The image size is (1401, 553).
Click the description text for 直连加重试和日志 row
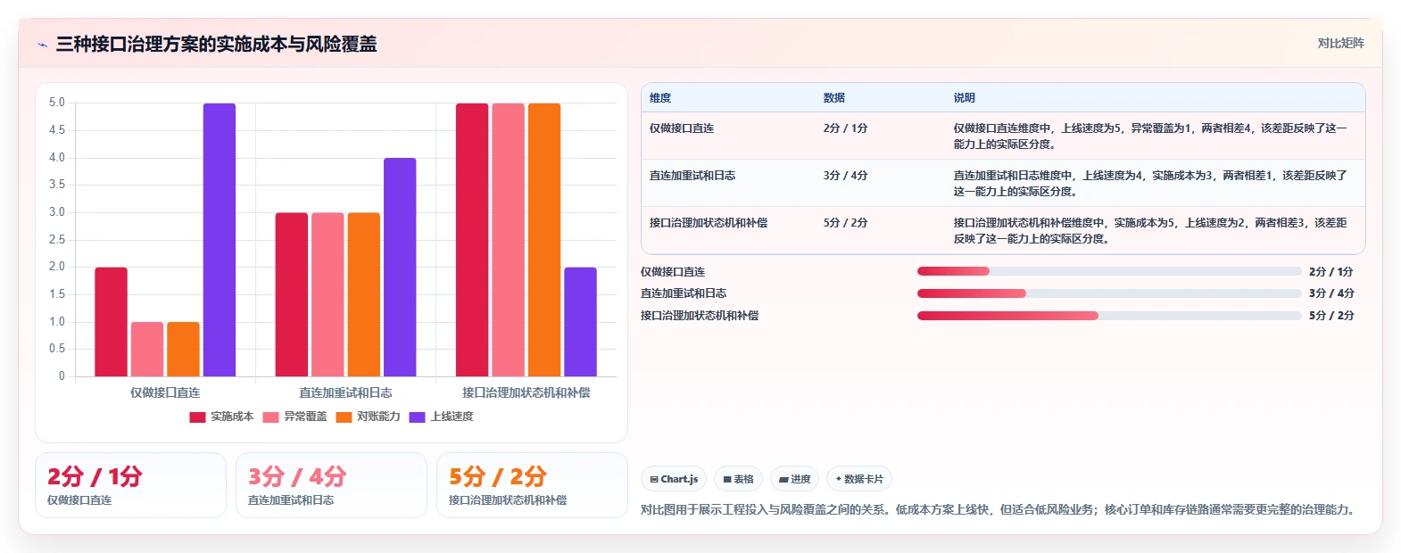(x=1150, y=184)
